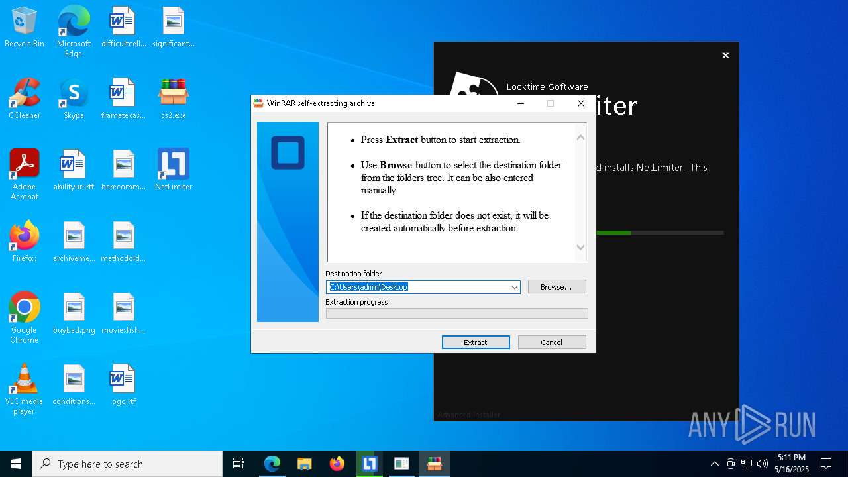Click the WinRAR archive taskbar icon

coord(434,464)
